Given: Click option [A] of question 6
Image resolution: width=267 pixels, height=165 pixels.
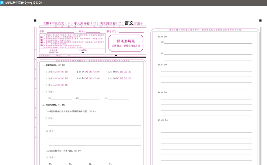Looking at the screenshot, I should [118, 78].
